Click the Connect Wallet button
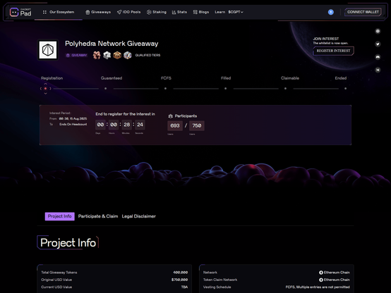The width and height of the screenshot is (391, 293). coord(363,12)
